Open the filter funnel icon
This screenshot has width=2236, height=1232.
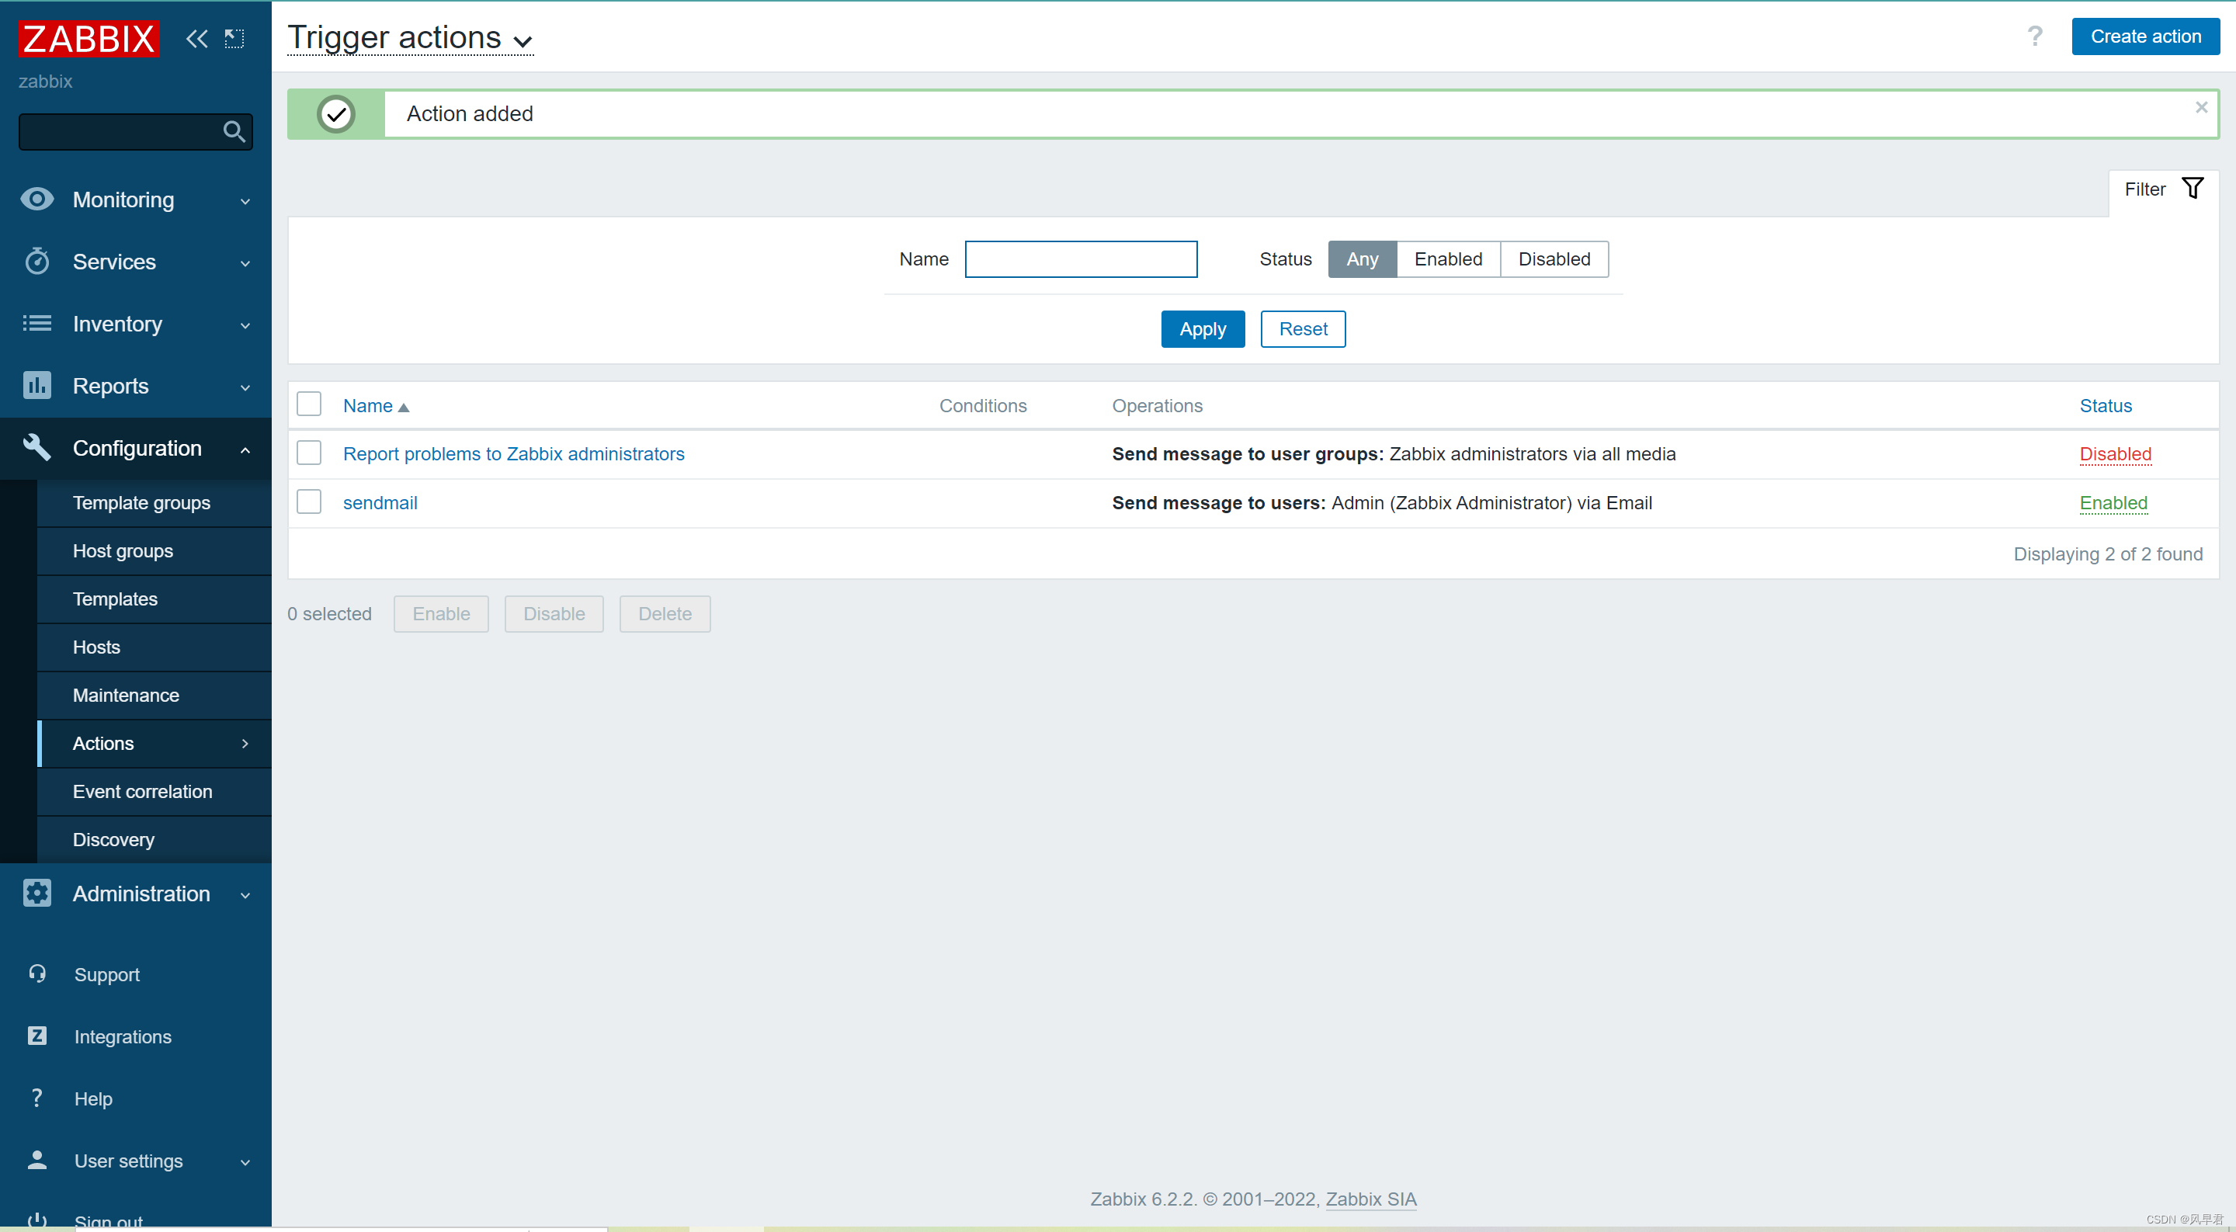coord(2192,189)
